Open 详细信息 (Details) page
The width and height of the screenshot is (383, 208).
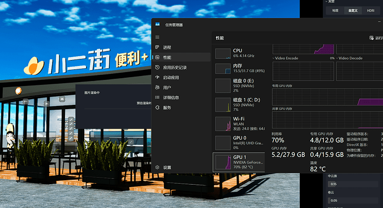(x=182, y=98)
